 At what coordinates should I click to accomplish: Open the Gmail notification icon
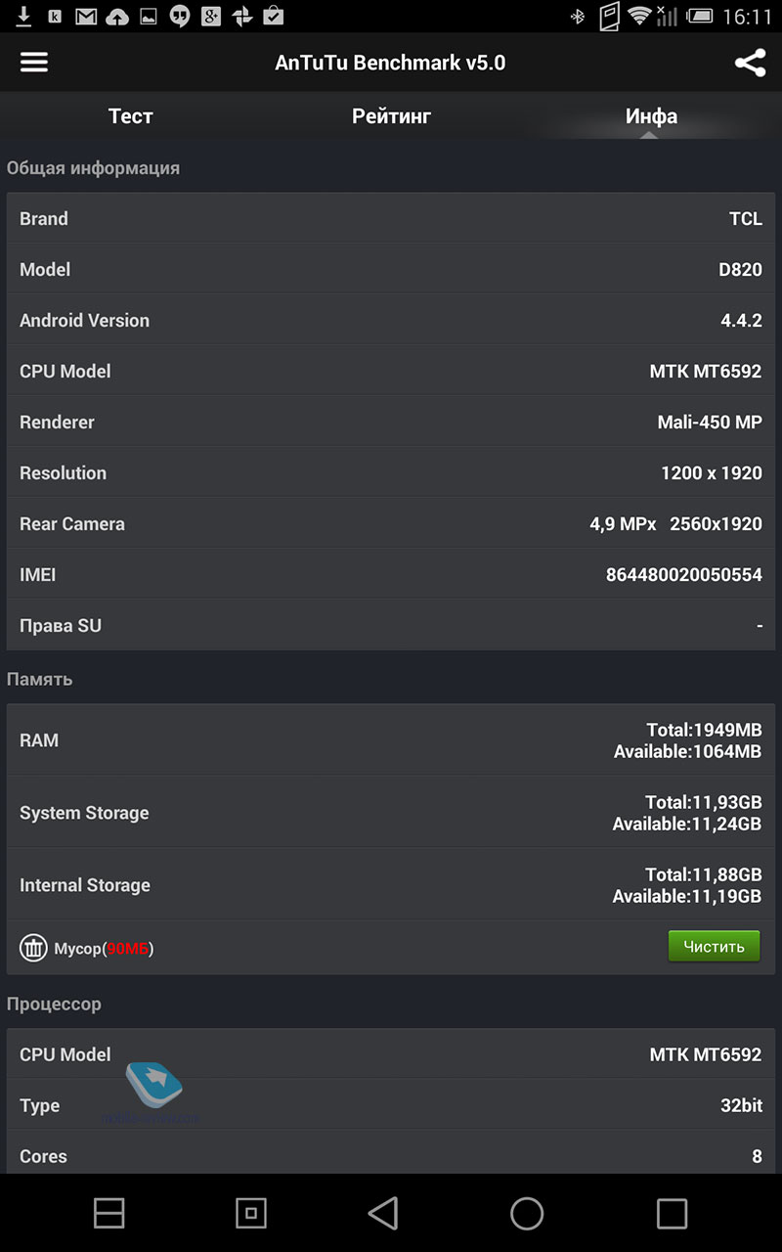point(86,16)
